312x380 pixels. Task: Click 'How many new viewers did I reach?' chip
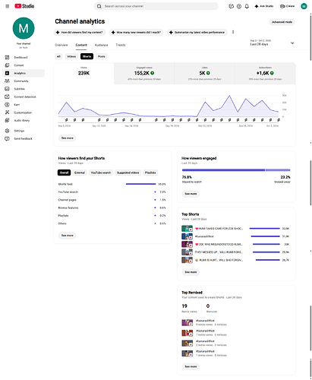click(136, 32)
